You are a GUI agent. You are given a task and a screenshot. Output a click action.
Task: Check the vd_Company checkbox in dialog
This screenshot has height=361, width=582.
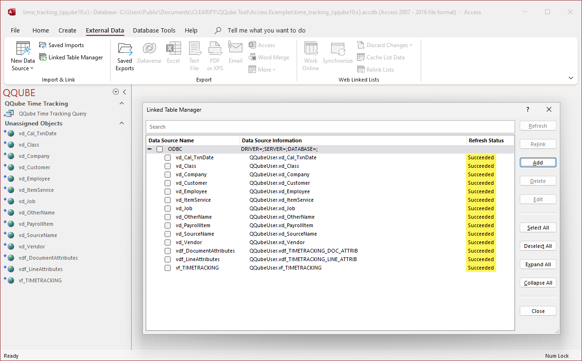pyautogui.click(x=167, y=174)
